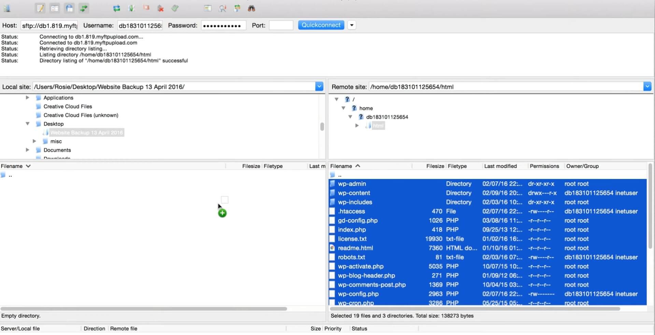
Task: Select Creative Cloud Files in local tree
Action: coord(68,106)
